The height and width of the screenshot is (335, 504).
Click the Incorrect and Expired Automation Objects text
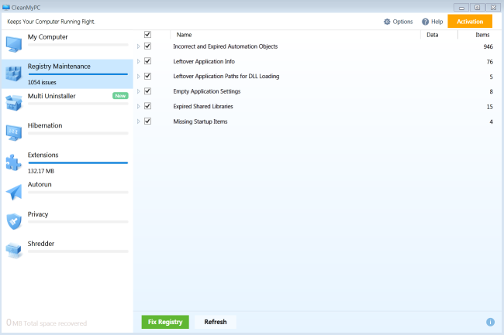tap(226, 46)
